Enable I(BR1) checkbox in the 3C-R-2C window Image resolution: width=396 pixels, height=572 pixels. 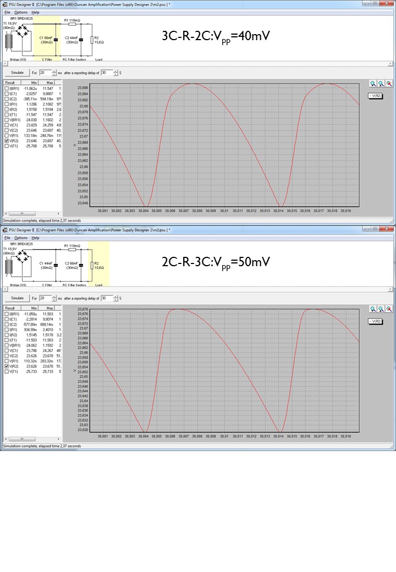click(7, 89)
